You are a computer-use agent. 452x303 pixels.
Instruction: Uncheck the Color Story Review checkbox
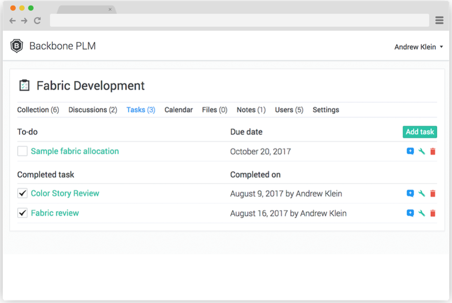tap(22, 193)
